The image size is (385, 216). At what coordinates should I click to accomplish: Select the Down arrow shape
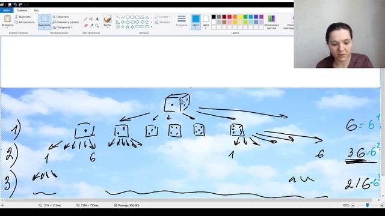point(118,26)
